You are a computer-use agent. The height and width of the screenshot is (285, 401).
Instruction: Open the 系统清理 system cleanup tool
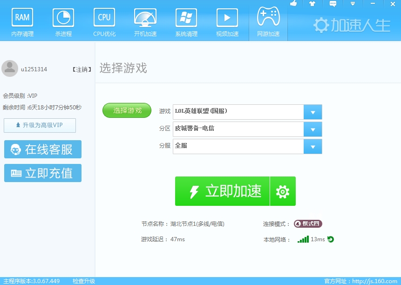click(x=186, y=21)
